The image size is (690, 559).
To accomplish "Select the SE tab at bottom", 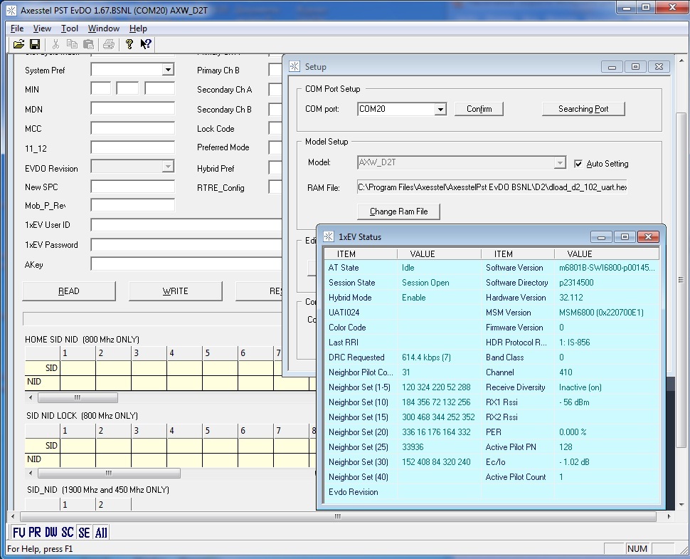I will [x=84, y=533].
